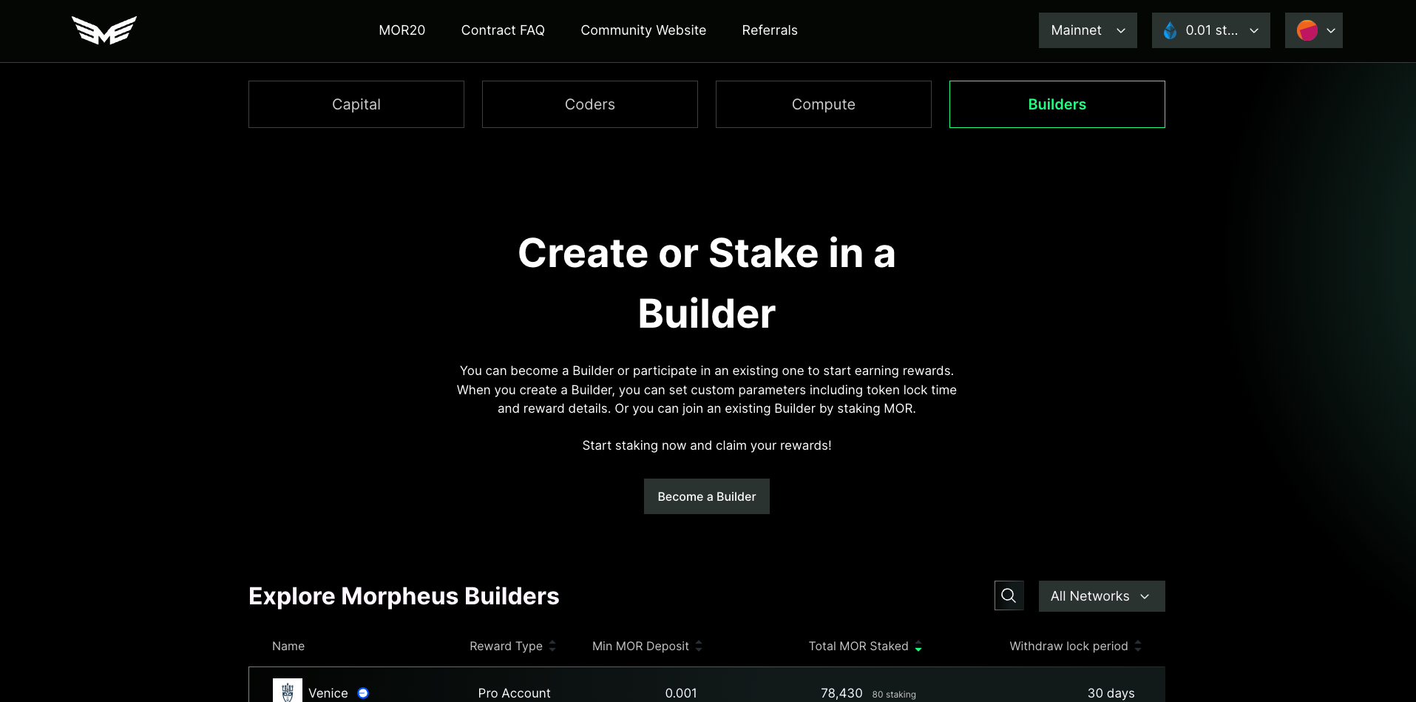This screenshot has height=702, width=1416.
Task: Click the 'Explore Morpheus Builders' heading
Action: coord(404,596)
